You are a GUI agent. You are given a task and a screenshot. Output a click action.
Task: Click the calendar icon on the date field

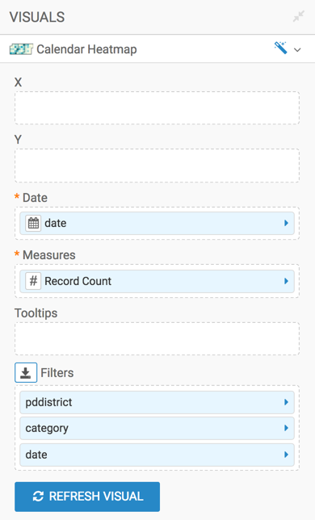(33, 223)
